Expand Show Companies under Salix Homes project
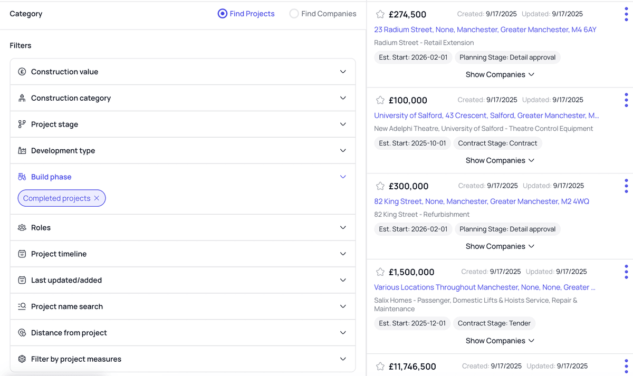 click(500, 341)
